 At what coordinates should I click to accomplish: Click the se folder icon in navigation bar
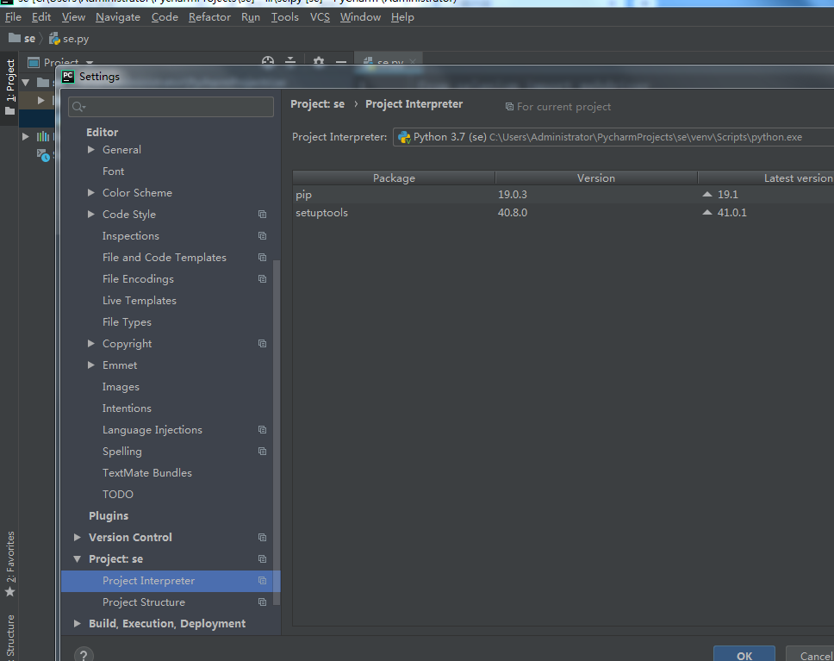click(15, 38)
